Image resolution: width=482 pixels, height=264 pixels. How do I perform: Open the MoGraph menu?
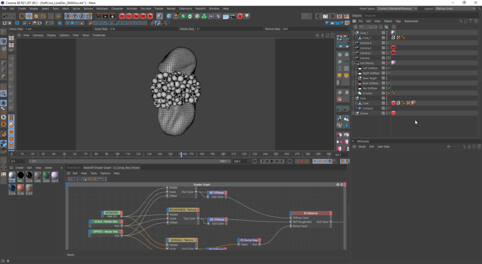click(102, 9)
